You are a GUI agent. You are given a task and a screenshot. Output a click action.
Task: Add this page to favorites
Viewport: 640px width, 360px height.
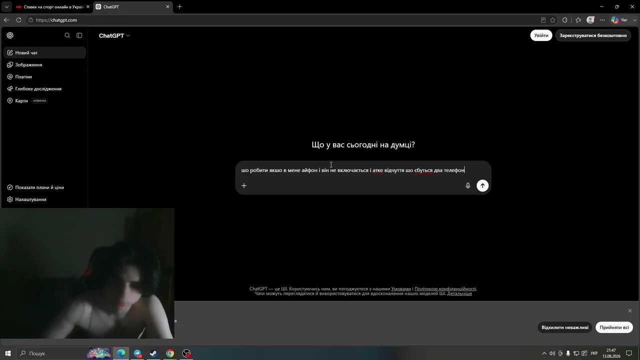pos(552,20)
